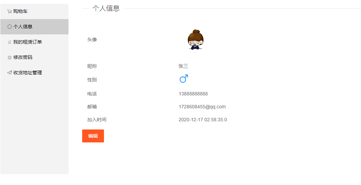361x185 pixels.
Task: Click the shopping cart icon in sidebar
Action: [x=10, y=11]
